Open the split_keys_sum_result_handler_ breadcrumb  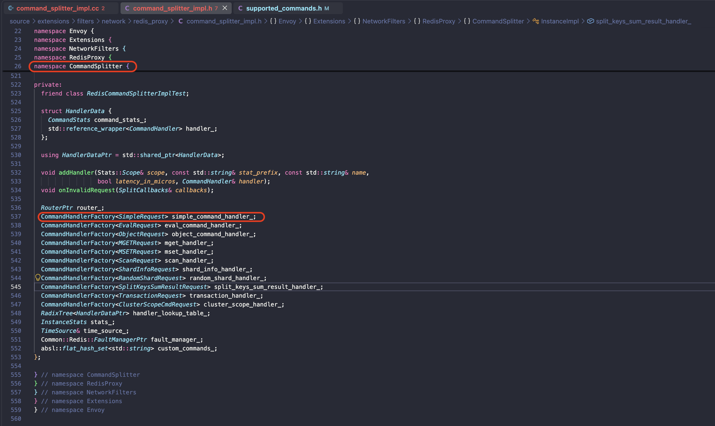[643, 21]
